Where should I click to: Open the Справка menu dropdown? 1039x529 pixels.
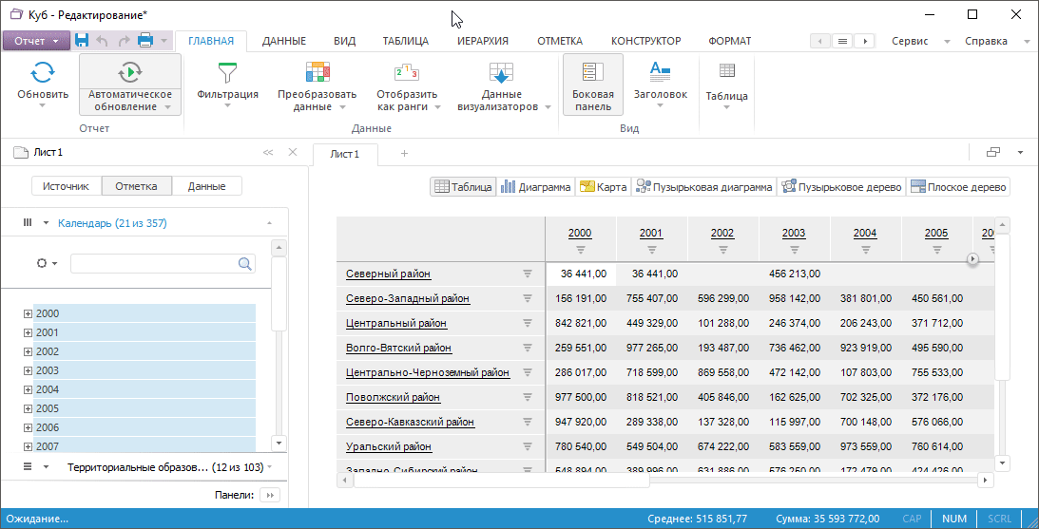(x=996, y=41)
